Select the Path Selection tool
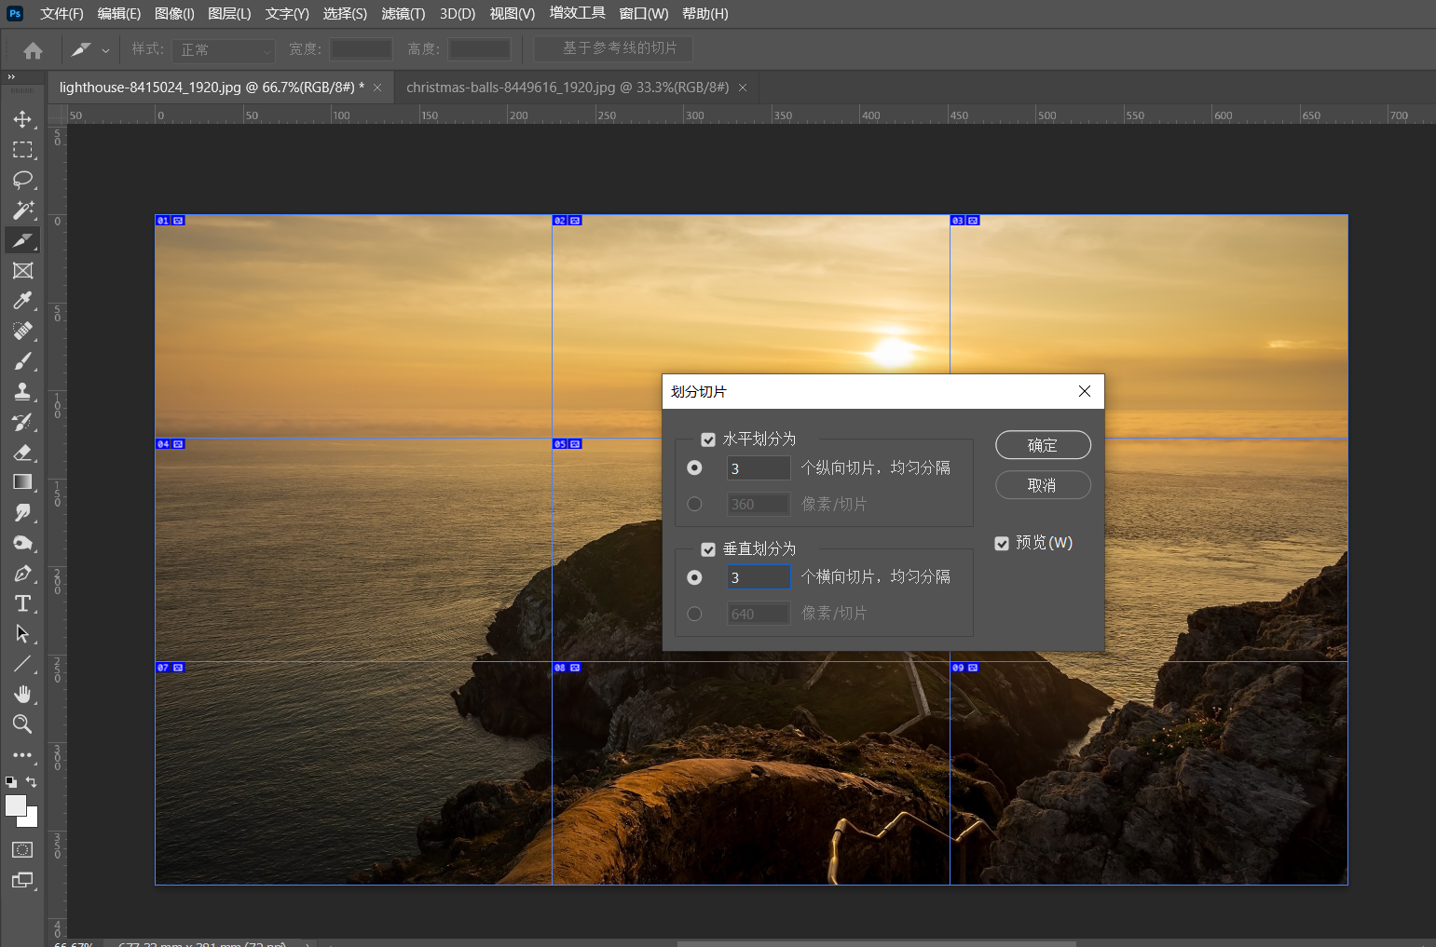 [22, 634]
